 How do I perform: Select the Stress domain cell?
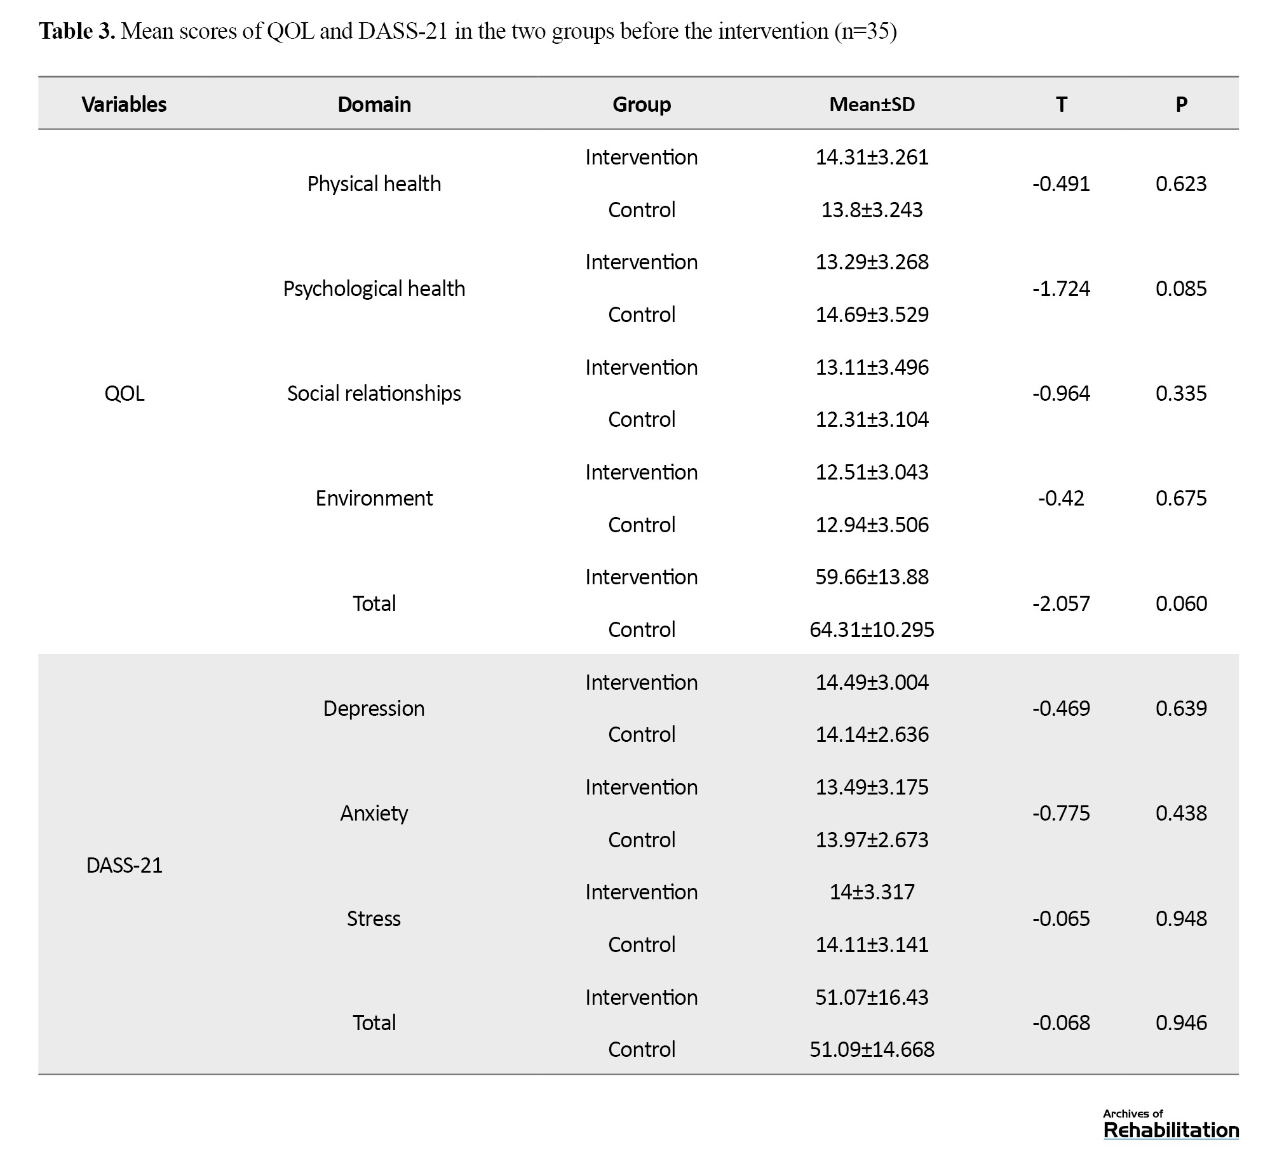[374, 918]
